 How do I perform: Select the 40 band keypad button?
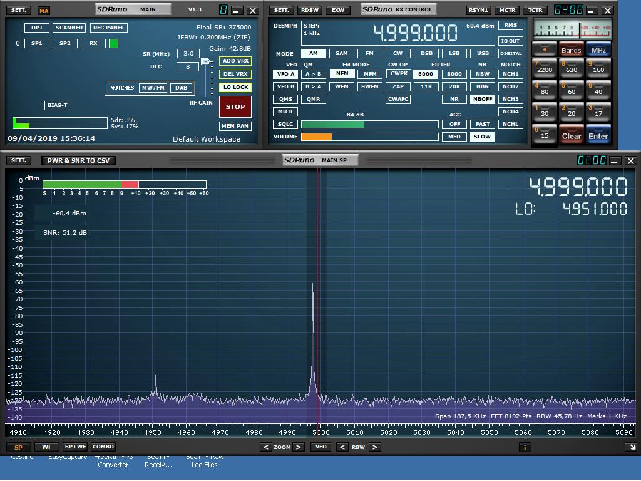click(x=598, y=91)
